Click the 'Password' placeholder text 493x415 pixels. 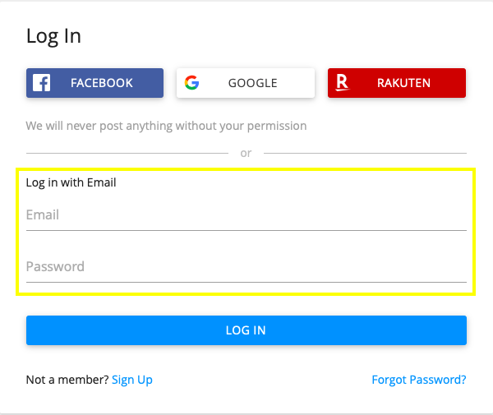coord(55,266)
